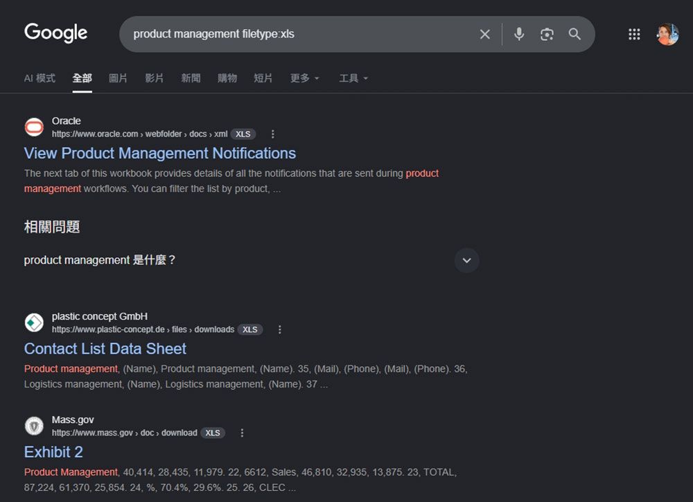Open Contact List Data Sheet link
This screenshot has width=693, height=502.
point(105,349)
